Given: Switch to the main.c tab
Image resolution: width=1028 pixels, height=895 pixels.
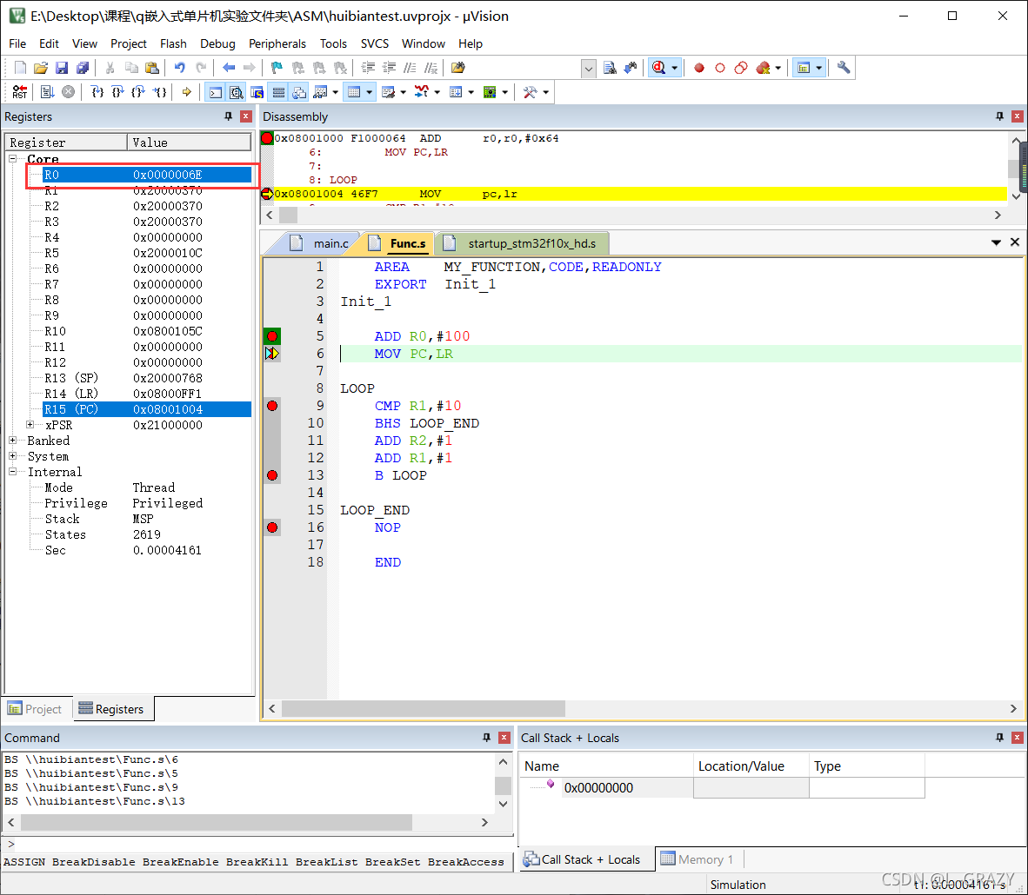Looking at the screenshot, I should (x=322, y=243).
